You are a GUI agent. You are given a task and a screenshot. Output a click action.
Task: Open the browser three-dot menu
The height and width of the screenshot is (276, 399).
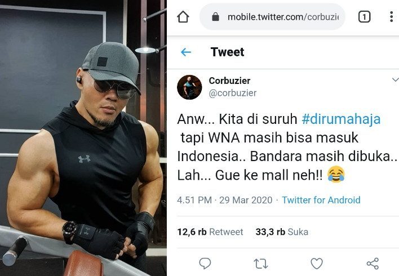click(391, 17)
